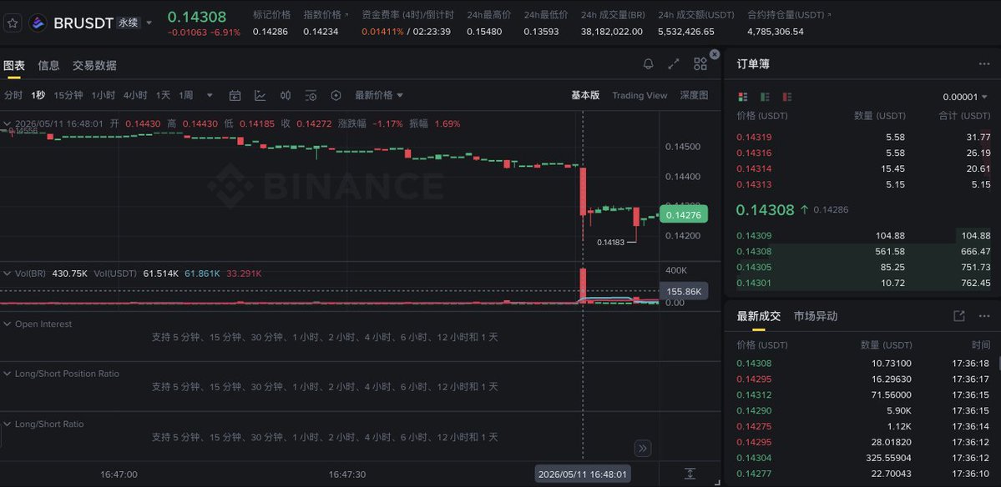The width and height of the screenshot is (1001, 487).
Task: Jump to latest candle double-arrow button
Action: coord(642,448)
